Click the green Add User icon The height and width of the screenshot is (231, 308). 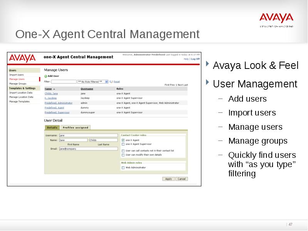45,76
